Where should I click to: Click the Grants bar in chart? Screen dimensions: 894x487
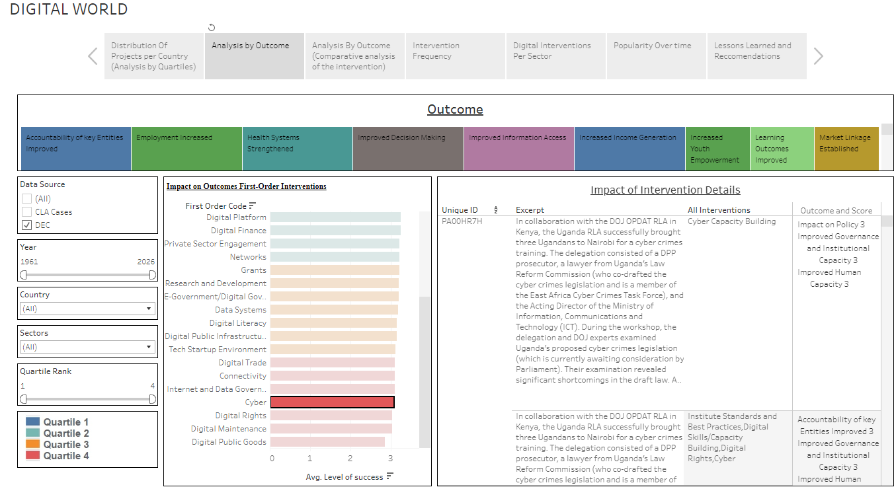[335, 270]
